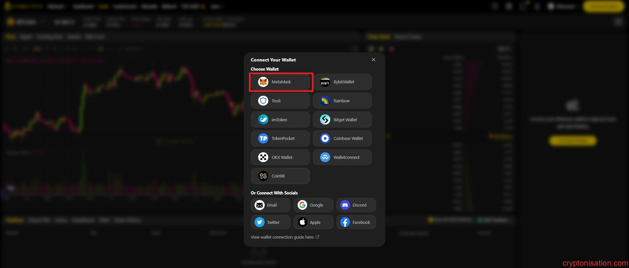The image size is (629, 268).
Task: Click the blurred yellow button at top right
Action: pyautogui.click(x=603, y=6)
